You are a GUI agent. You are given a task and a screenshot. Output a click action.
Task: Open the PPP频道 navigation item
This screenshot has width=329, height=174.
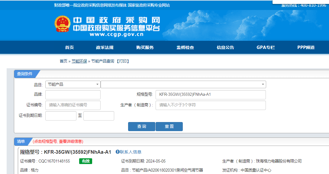(306, 47)
